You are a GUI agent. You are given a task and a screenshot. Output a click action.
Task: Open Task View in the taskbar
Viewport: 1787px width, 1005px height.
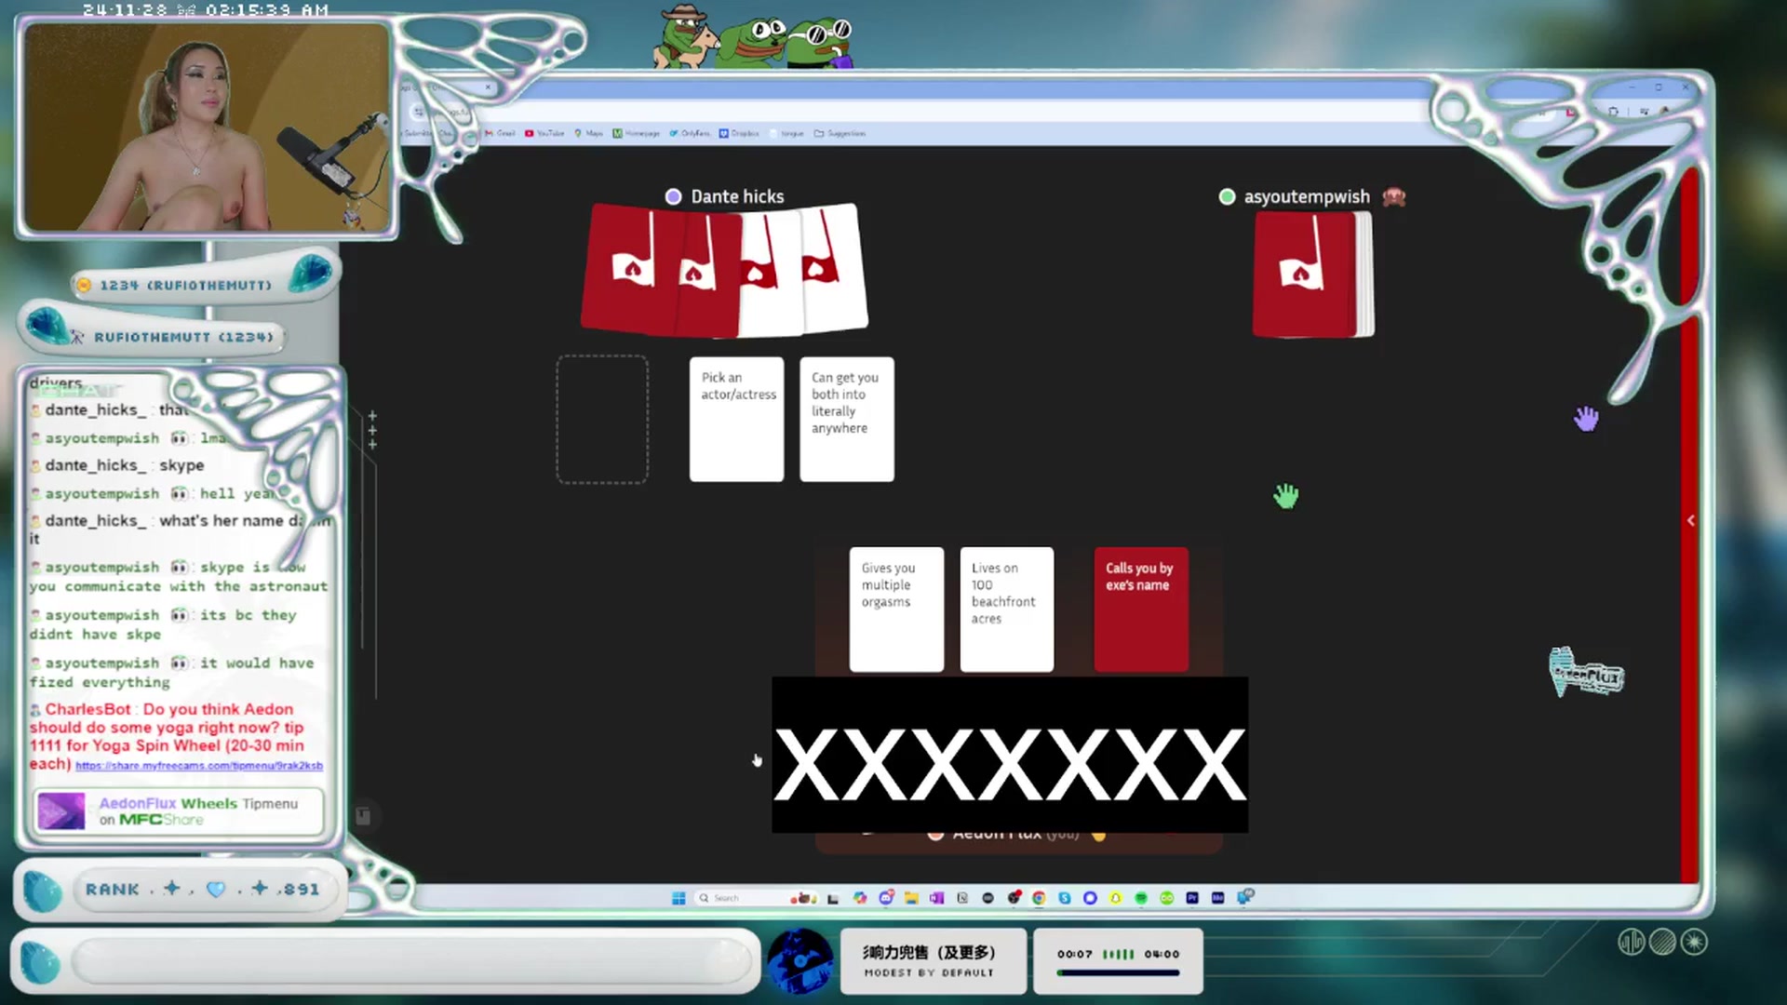[832, 898]
